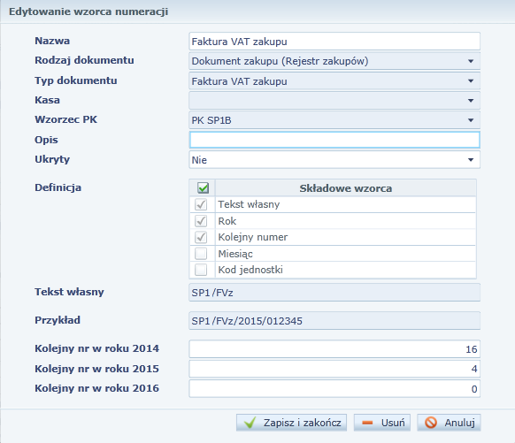
Task: Toggle the Kolejny numer checkbox
Action: pos(201,237)
